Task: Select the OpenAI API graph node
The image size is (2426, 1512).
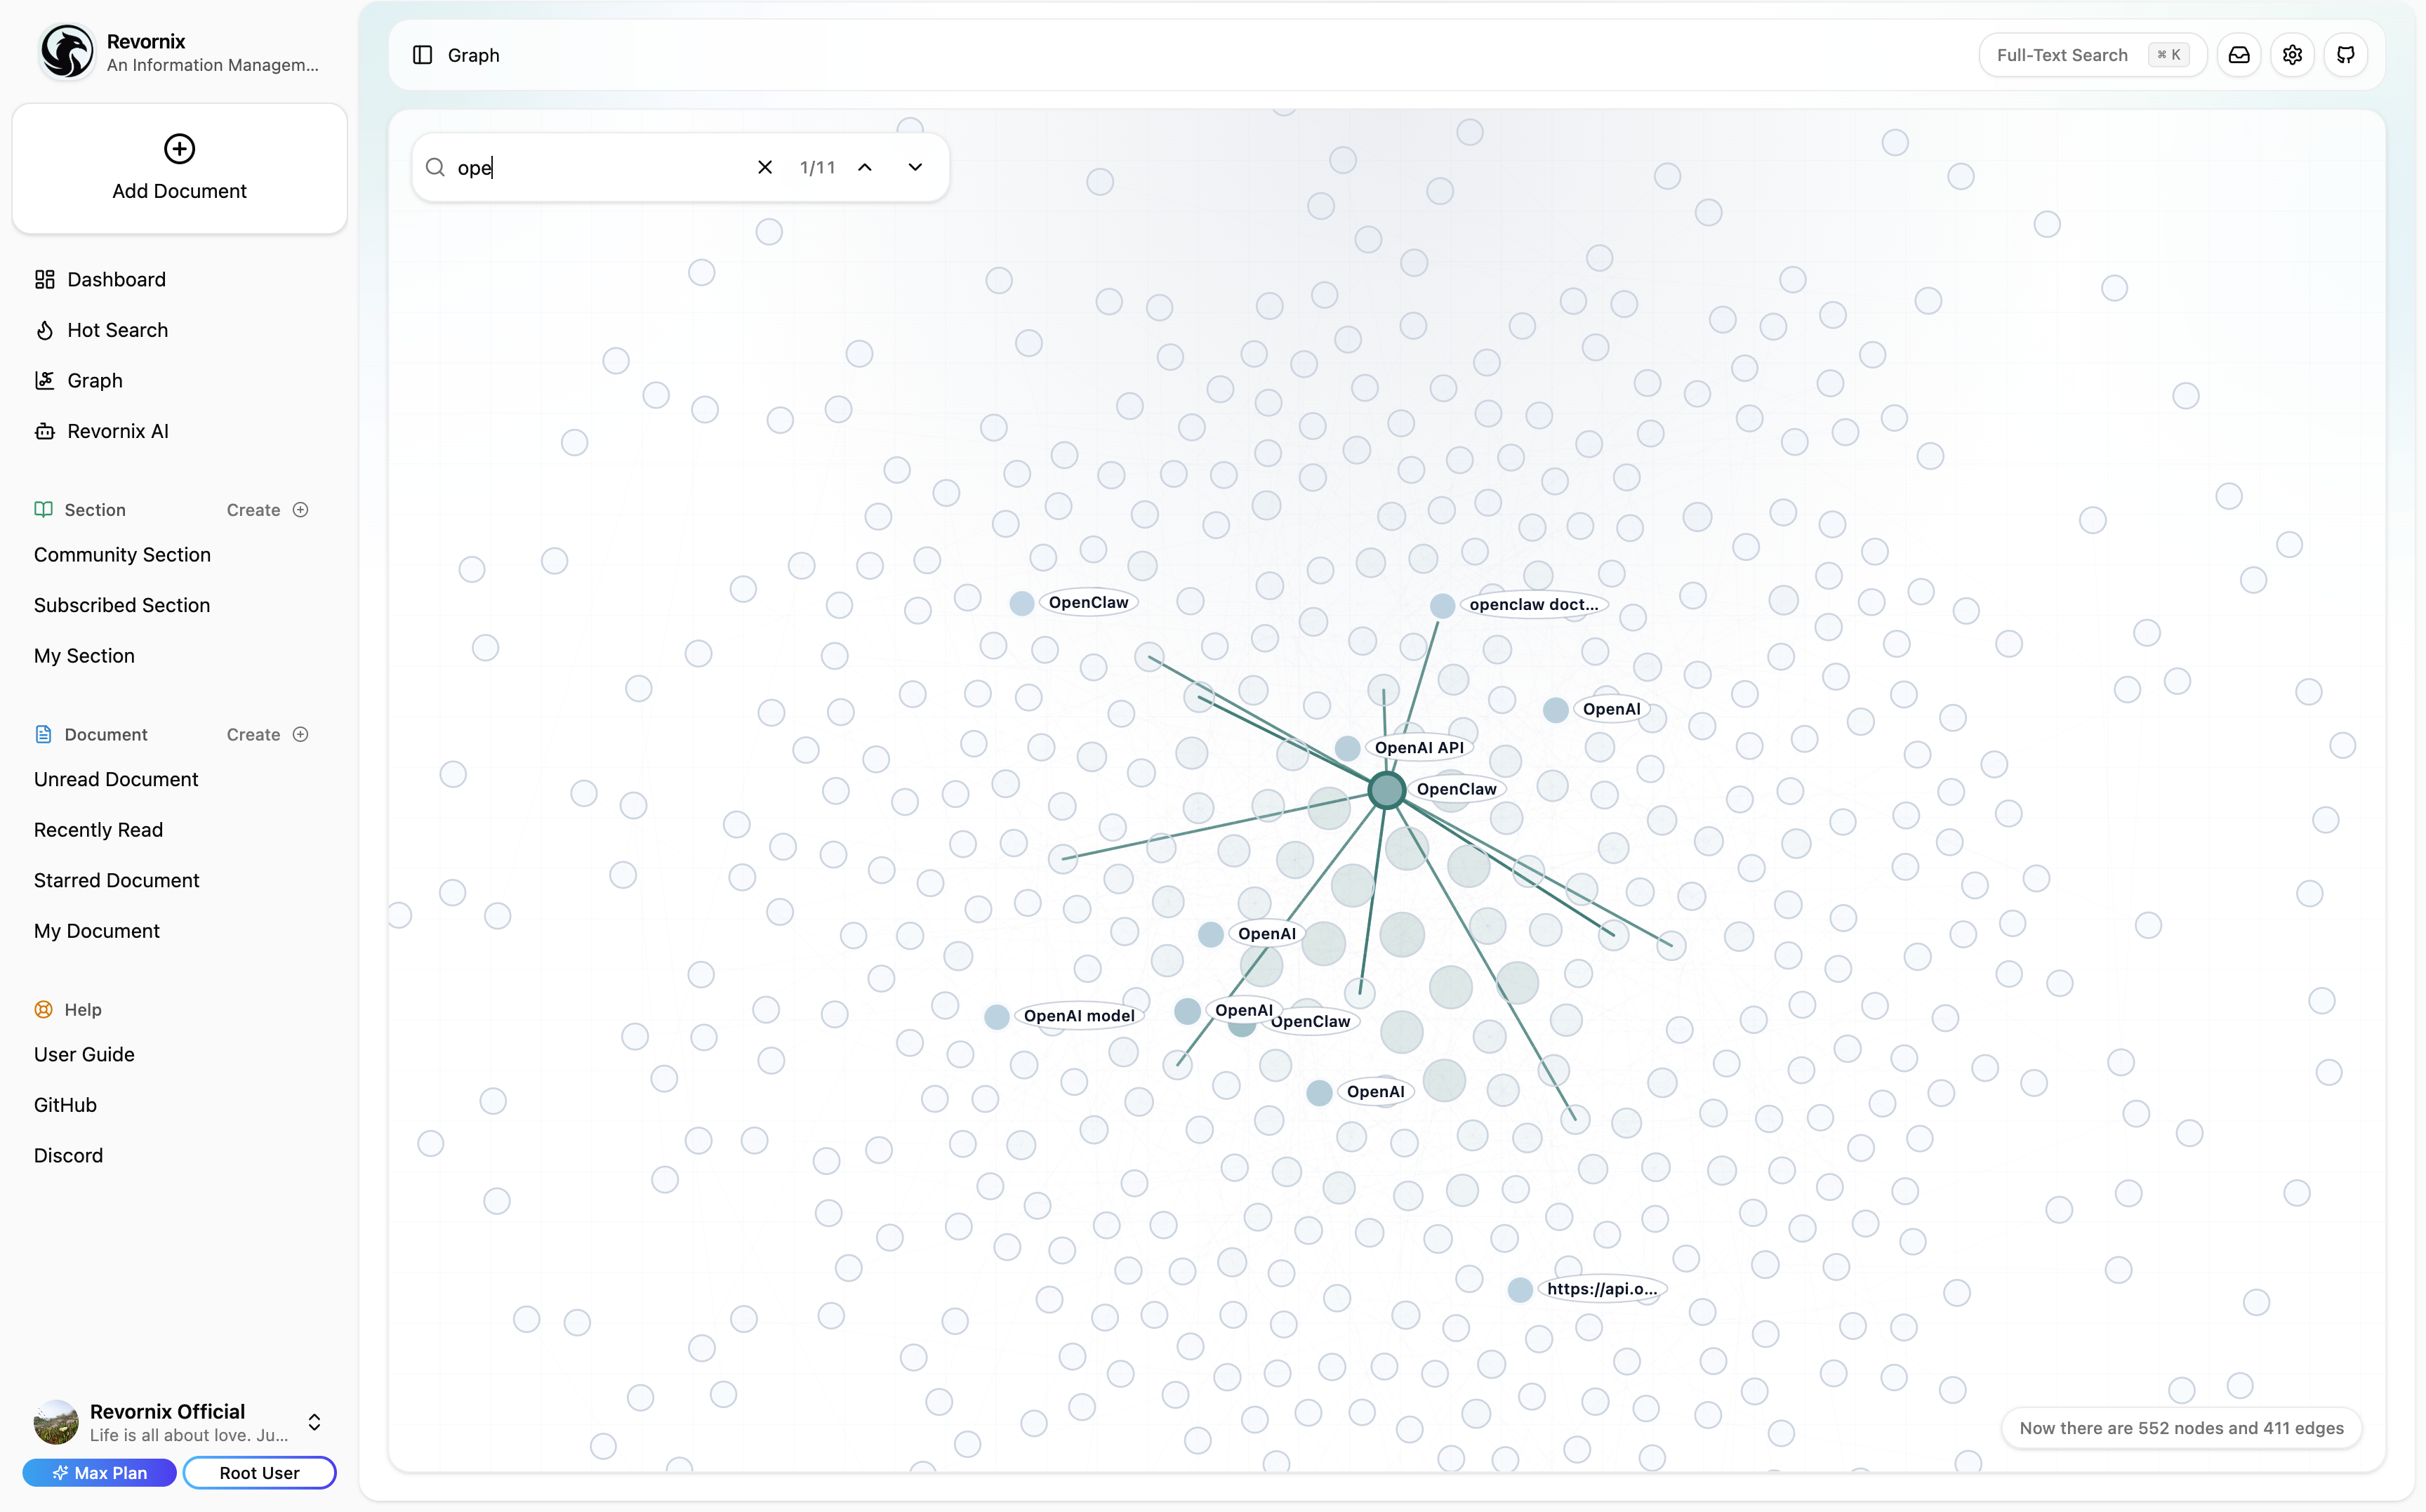Action: click(x=1347, y=748)
